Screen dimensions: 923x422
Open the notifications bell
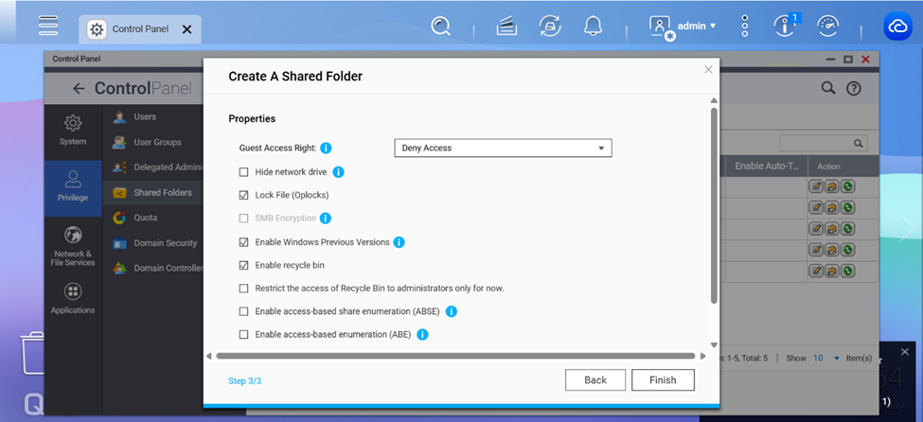(x=594, y=26)
